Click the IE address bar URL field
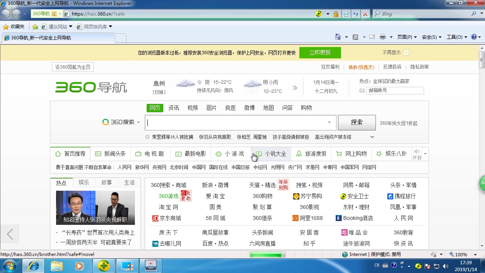485x273 pixels. click(x=189, y=14)
